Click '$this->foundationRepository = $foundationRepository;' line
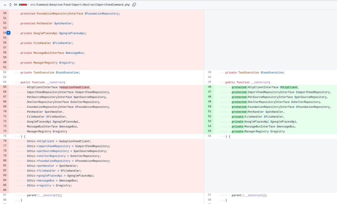 [69, 161]
